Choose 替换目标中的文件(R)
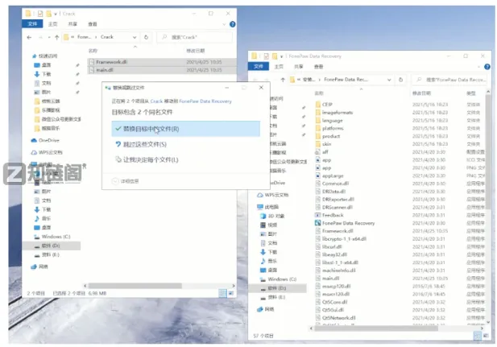Screen dimensions: 497x347 [x=186, y=129]
